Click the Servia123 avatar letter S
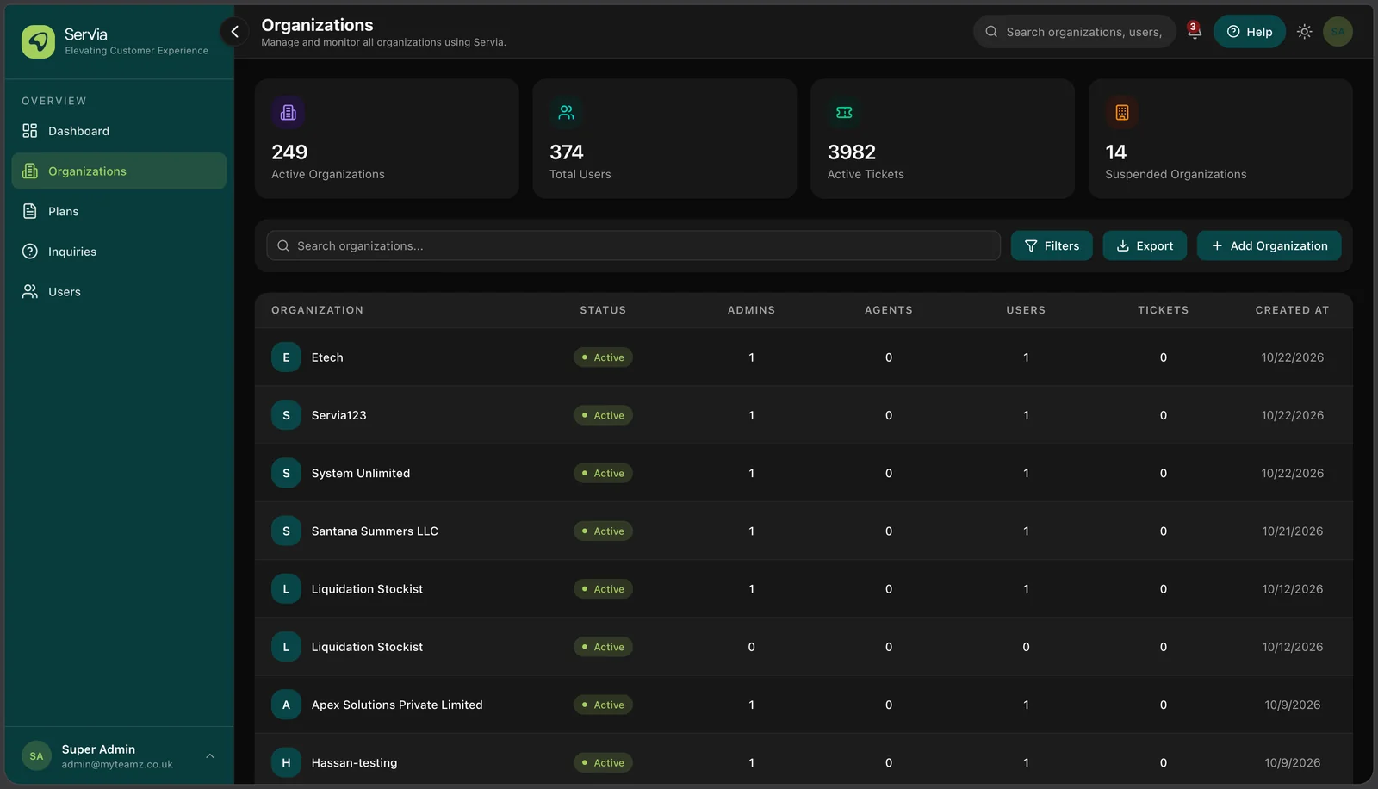The width and height of the screenshot is (1378, 789). [286, 415]
